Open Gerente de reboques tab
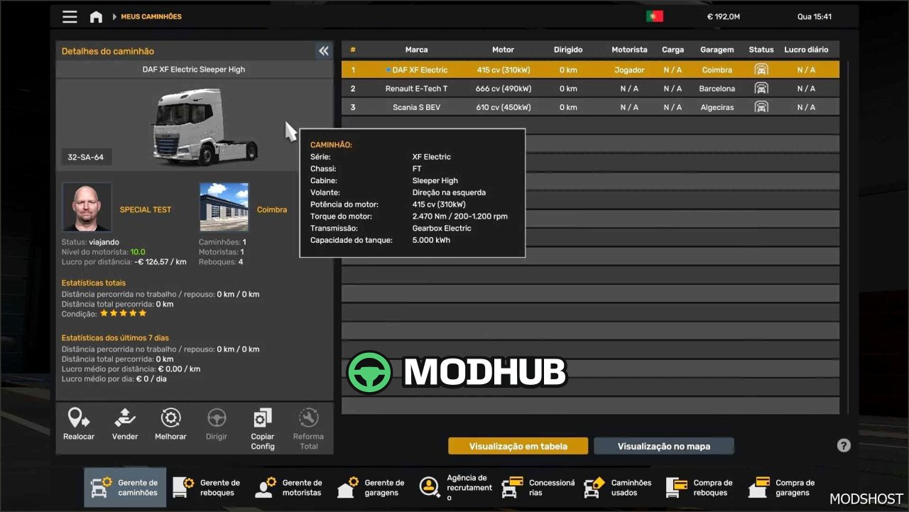The image size is (909, 512). (207, 487)
